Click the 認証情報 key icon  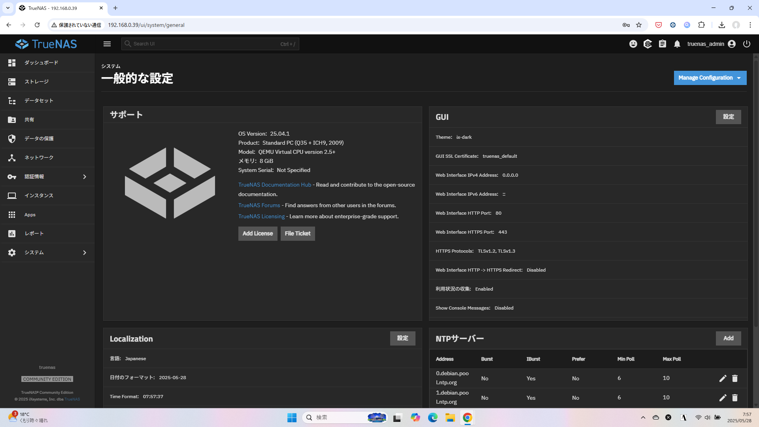pyautogui.click(x=12, y=177)
